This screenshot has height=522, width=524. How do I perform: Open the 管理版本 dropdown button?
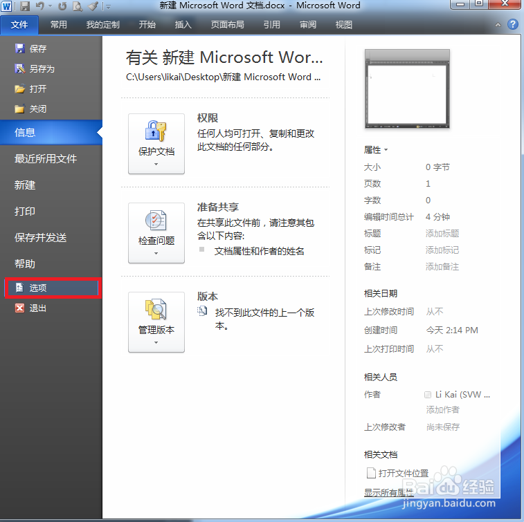156,322
